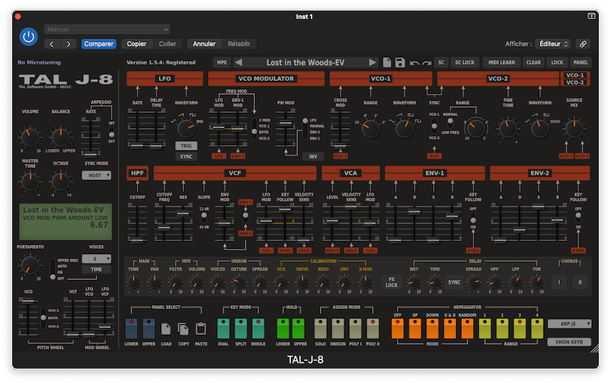
Task: Select the VCO-1 panel tab
Action: [x=575, y=75]
